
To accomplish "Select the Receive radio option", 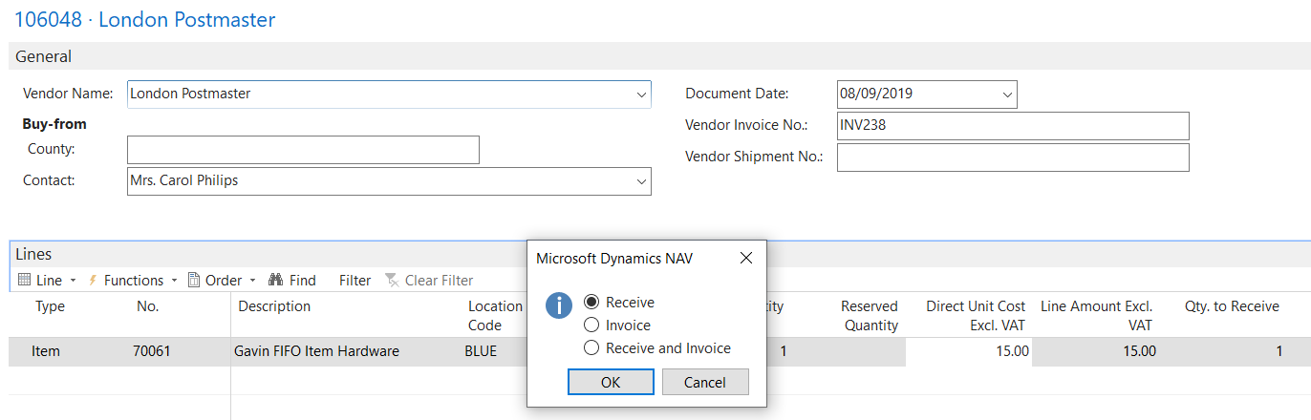I will (x=591, y=303).
